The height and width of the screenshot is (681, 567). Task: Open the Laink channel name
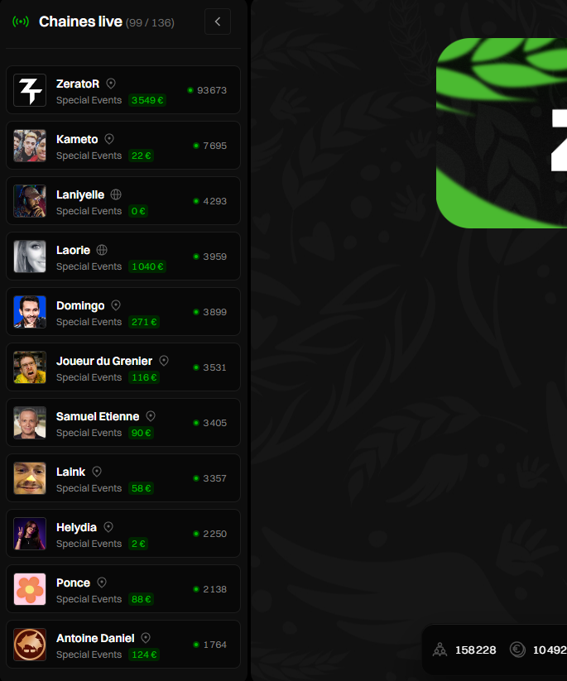click(x=71, y=472)
